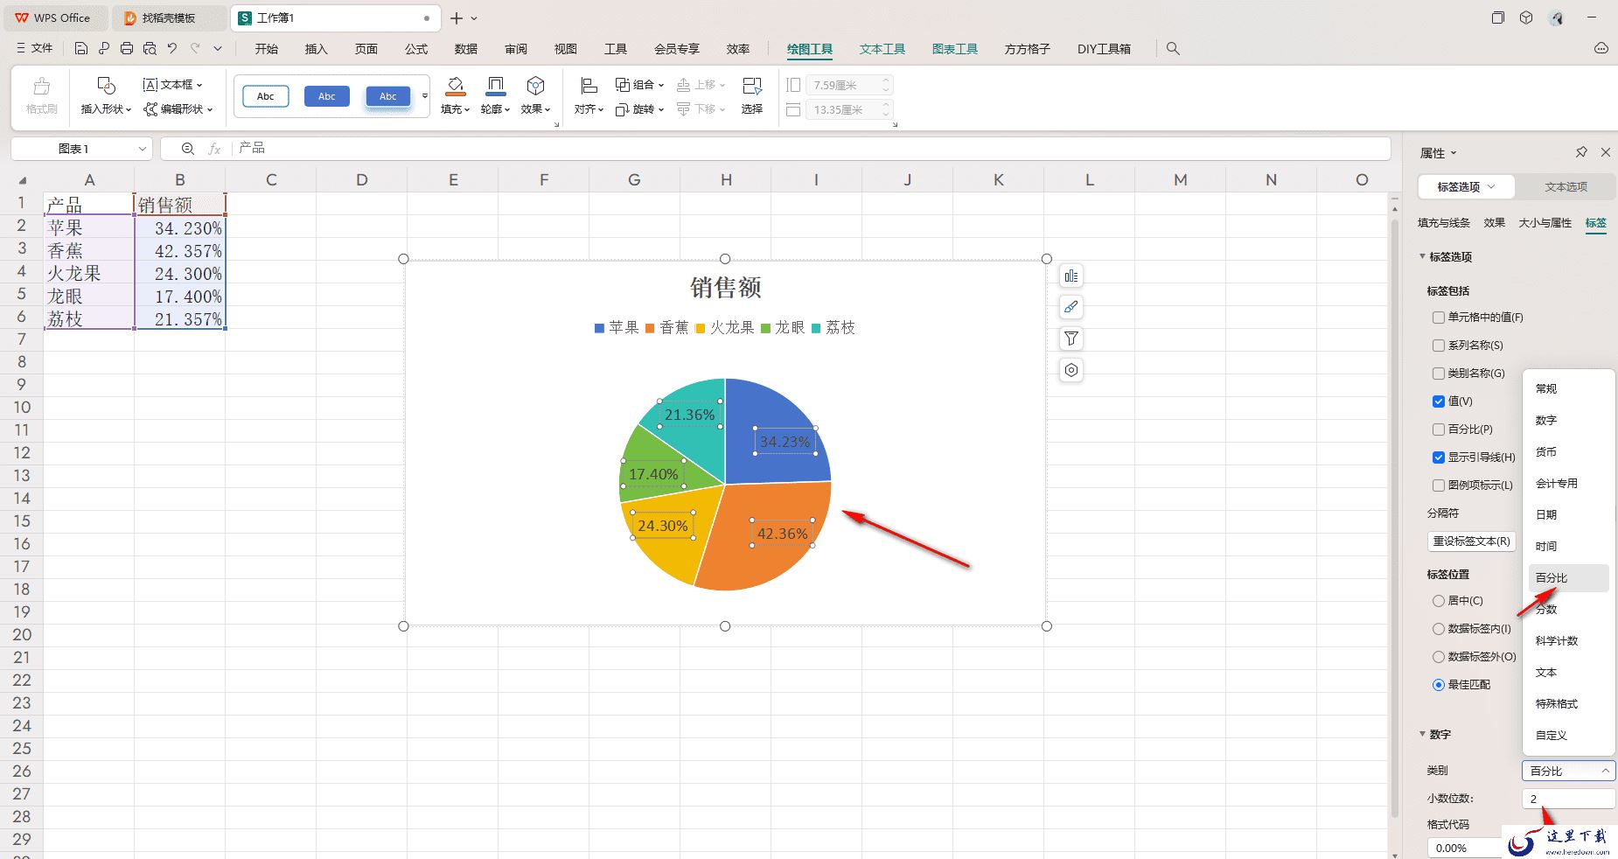The width and height of the screenshot is (1618, 859).
Task: Open the 类别 百分比 combo box
Action: click(x=1568, y=771)
